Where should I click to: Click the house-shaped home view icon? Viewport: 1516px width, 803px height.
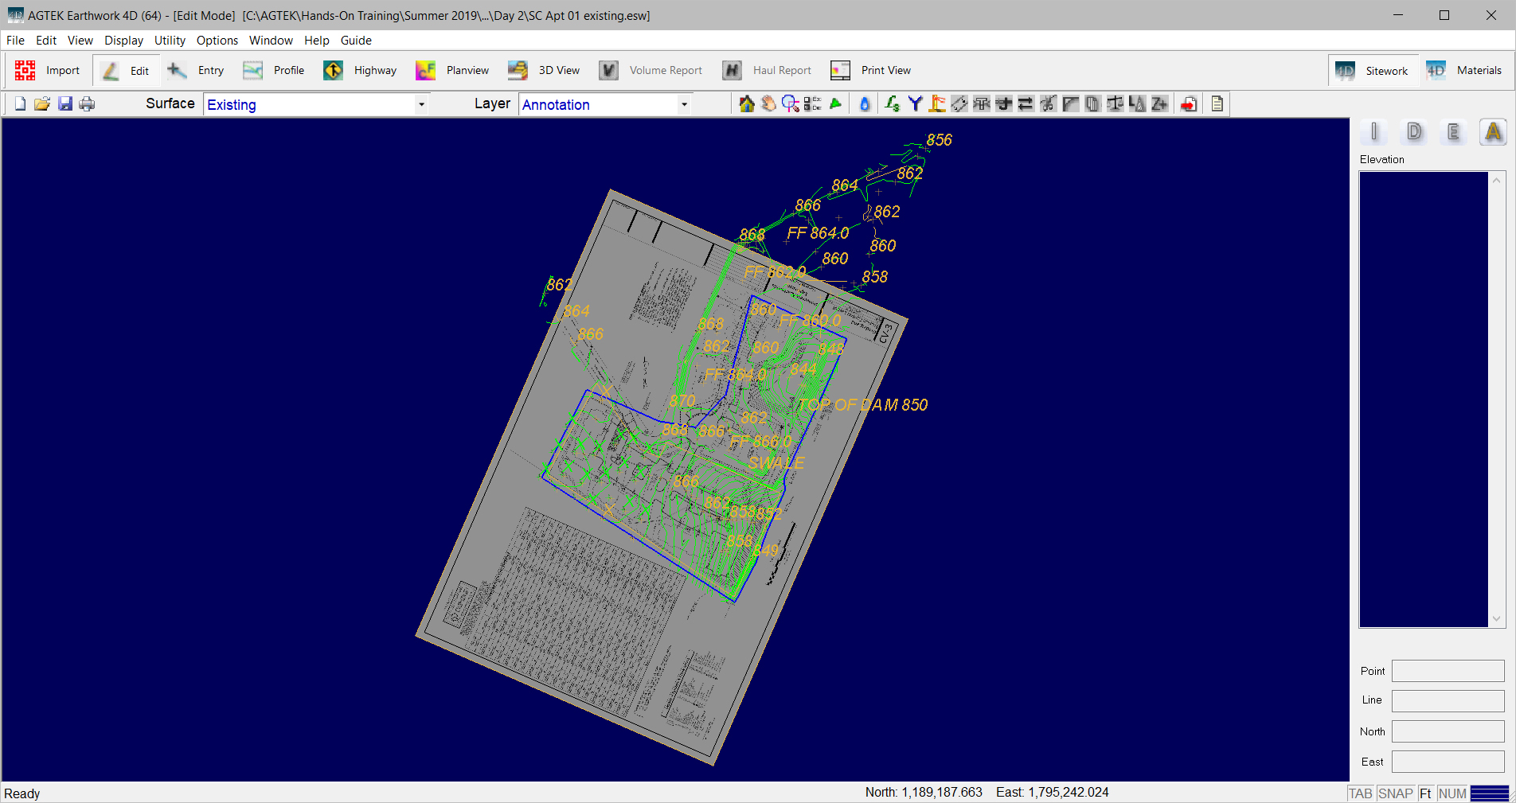[746, 104]
